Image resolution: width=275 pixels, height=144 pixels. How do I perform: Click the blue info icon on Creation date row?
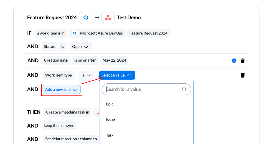point(234,61)
